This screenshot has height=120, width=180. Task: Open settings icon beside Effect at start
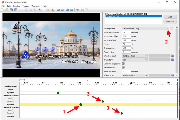click(173, 56)
